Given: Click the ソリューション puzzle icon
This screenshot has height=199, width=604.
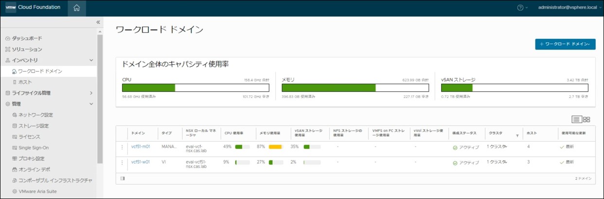Looking at the screenshot, I should (7, 50).
